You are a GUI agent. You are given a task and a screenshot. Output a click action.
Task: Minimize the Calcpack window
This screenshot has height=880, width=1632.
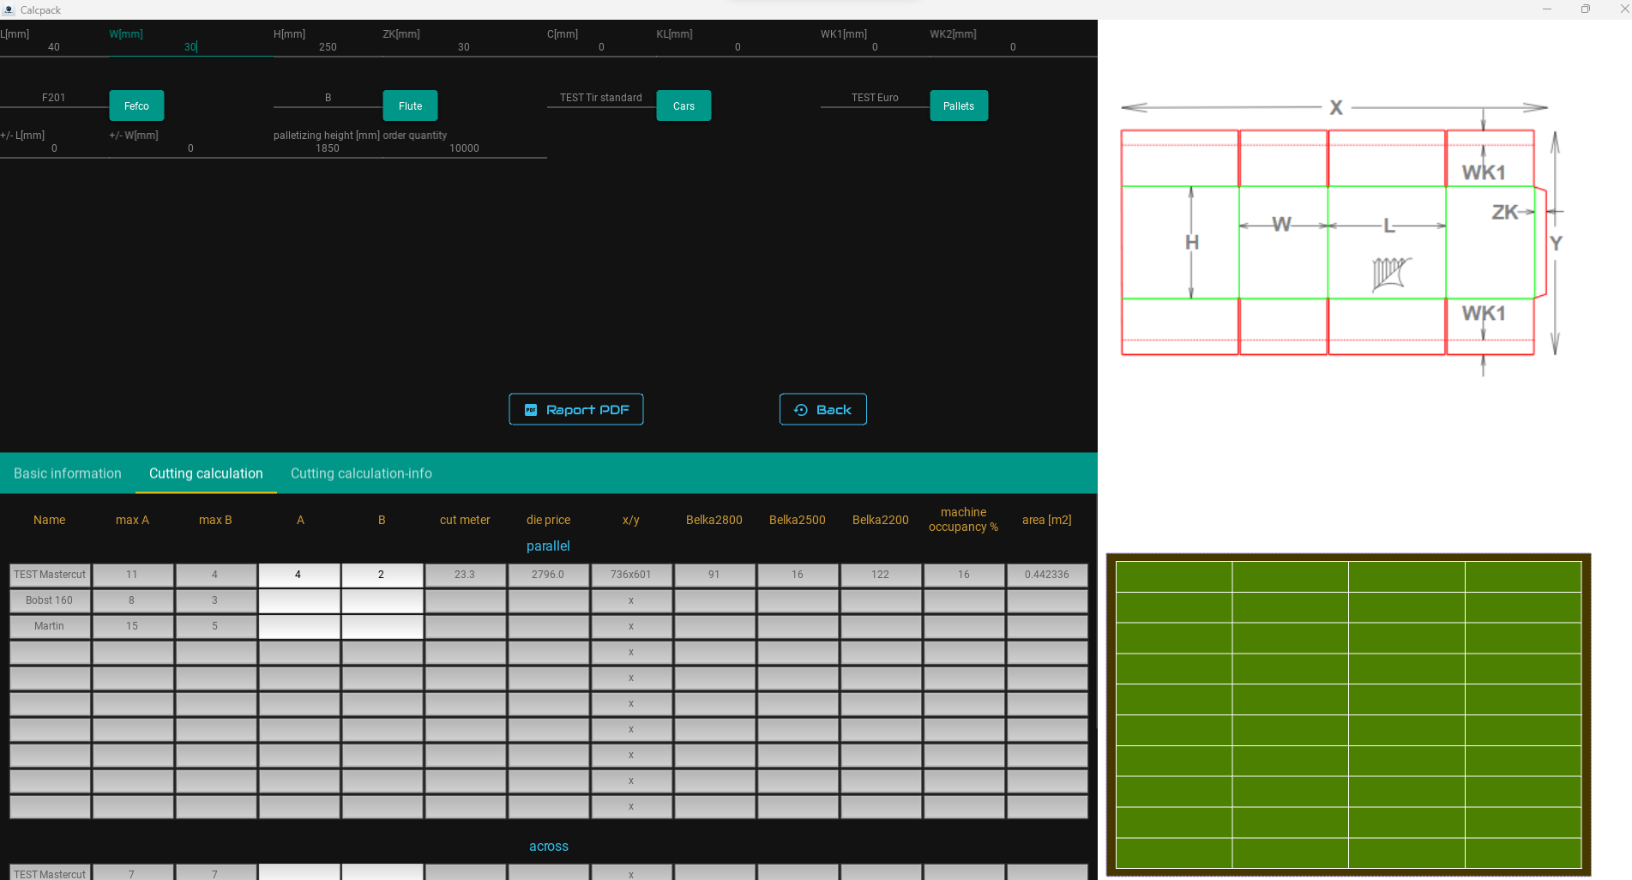[x=1547, y=9]
